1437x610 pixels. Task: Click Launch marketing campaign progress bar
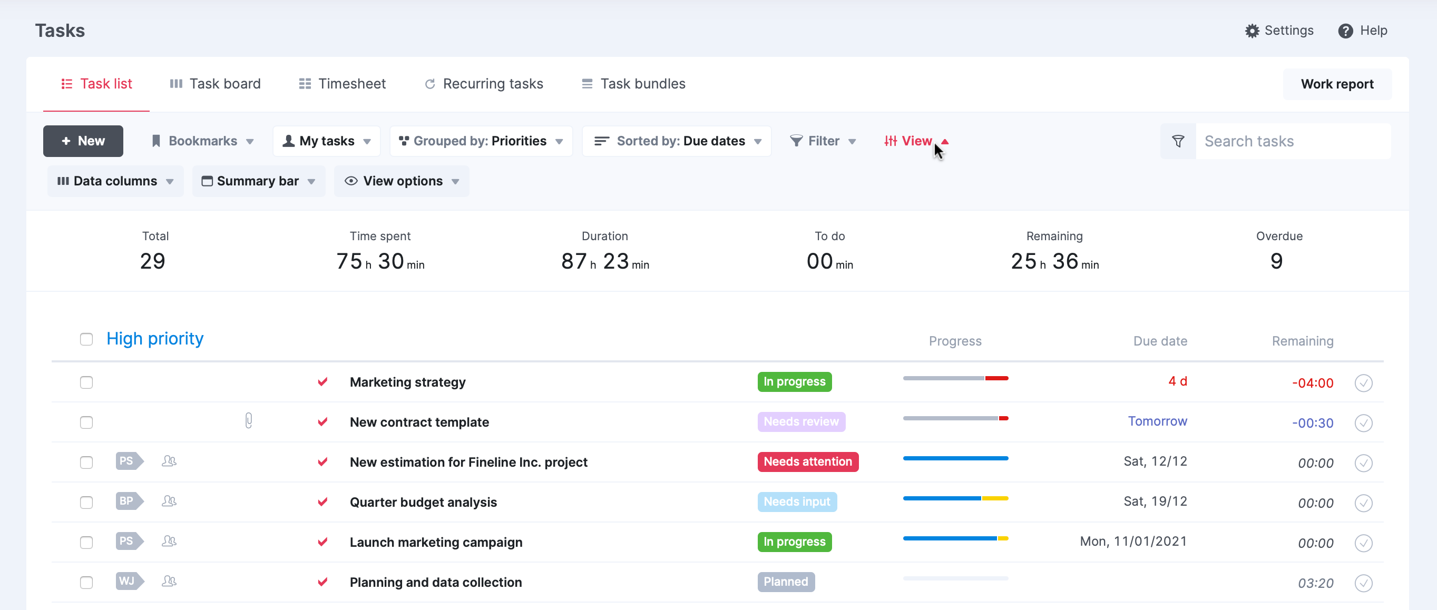[x=955, y=539]
